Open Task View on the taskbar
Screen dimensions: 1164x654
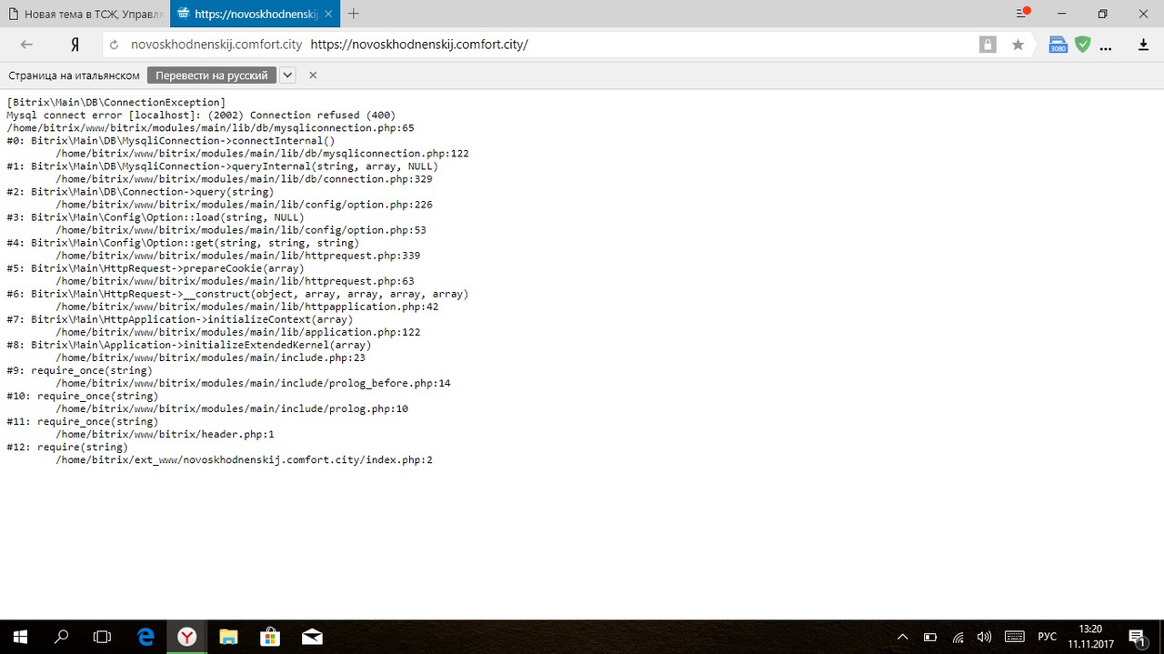[103, 637]
